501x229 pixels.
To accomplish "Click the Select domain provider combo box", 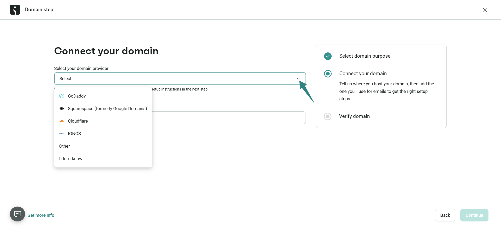I will point(177,79).
